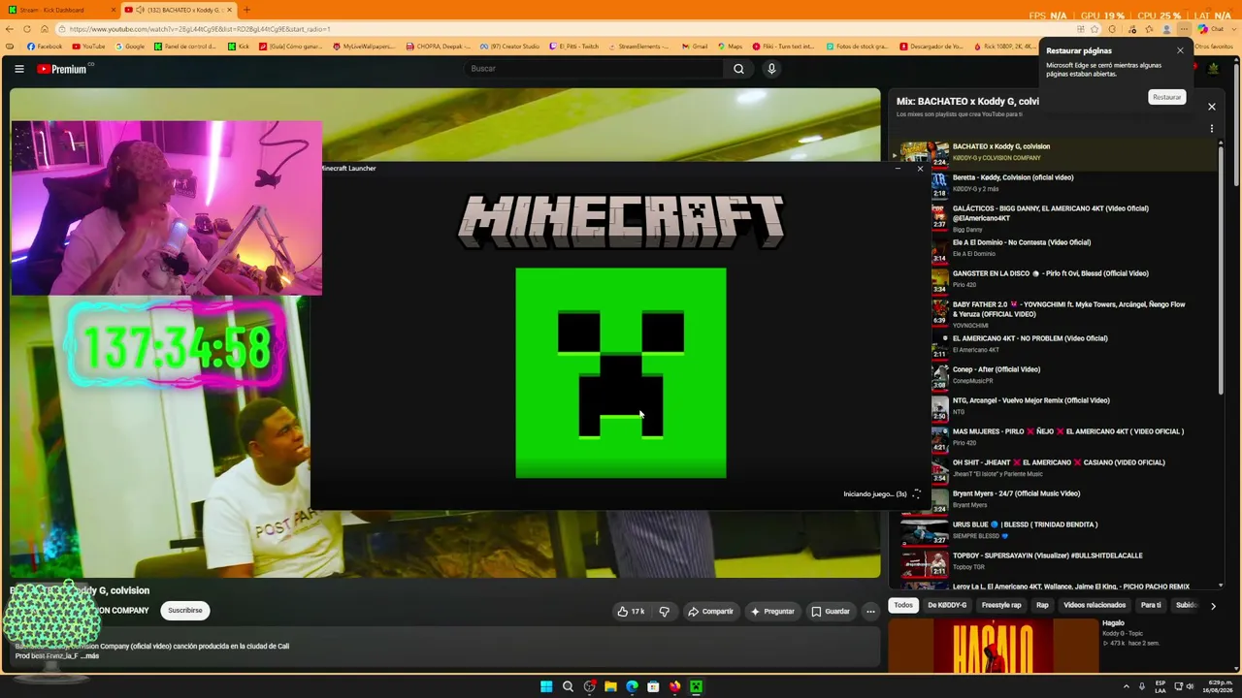Dislike the video with thumbs-down
Image resolution: width=1242 pixels, height=698 pixels.
click(x=664, y=611)
